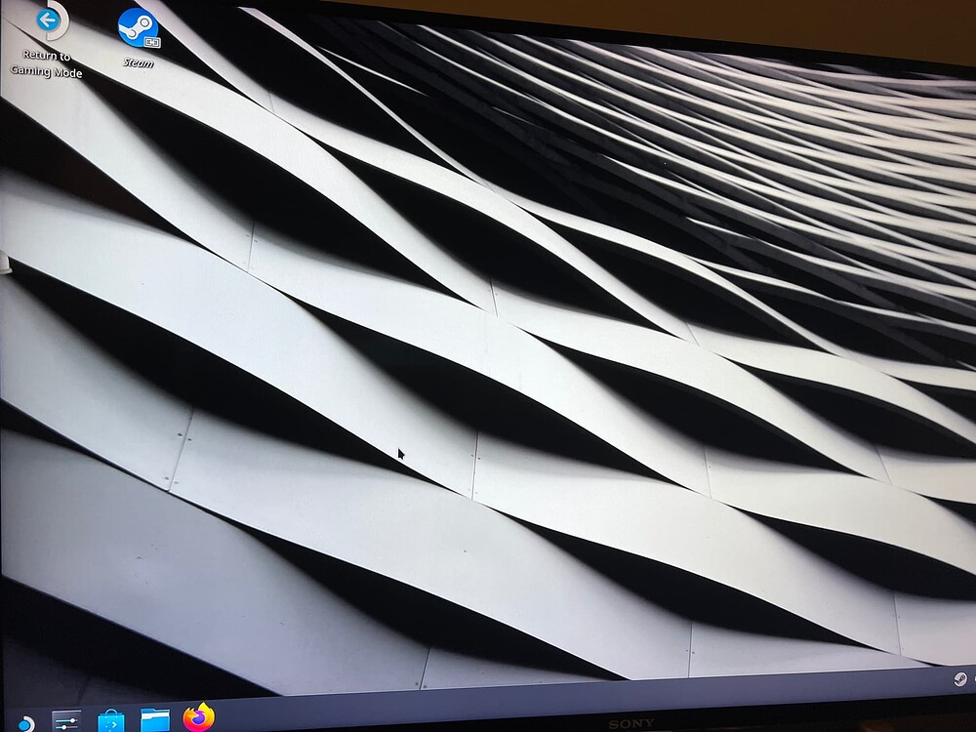Open the application launcher in the taskbar
The width and height of the screenshot is (976, 732).
pos(25,723)
